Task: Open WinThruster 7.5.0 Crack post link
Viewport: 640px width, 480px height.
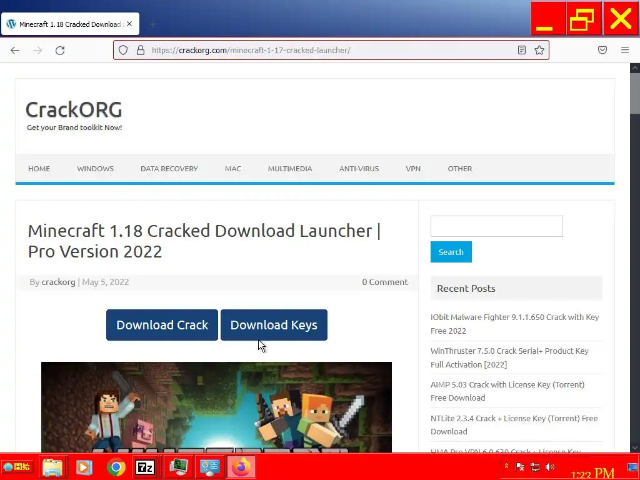Action: (509, 357)
